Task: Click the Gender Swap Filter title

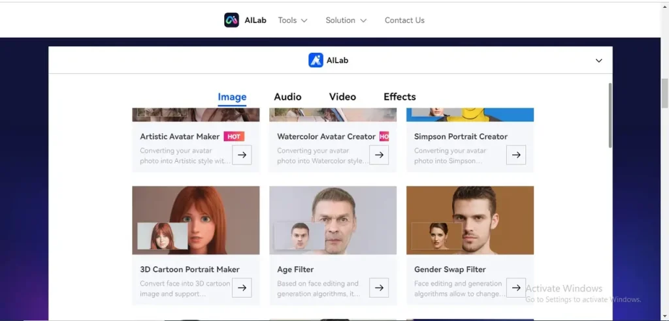Action: (x=449, y=269)
